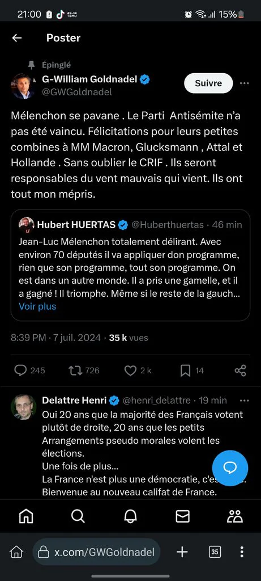Open the Communities people icon
Screen dimensions: 261x581
[x=235, y=516]
